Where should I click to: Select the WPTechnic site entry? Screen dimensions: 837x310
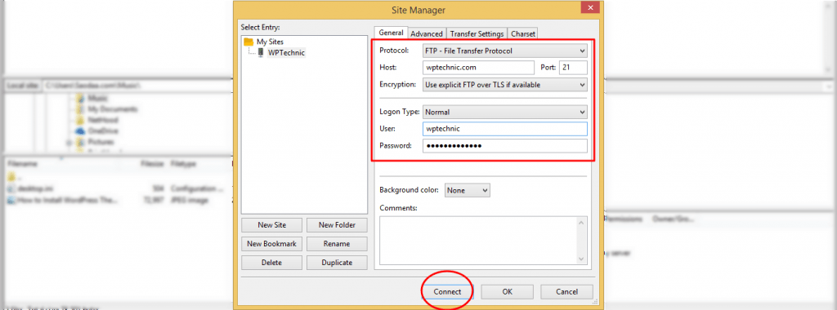coord(287,52)
